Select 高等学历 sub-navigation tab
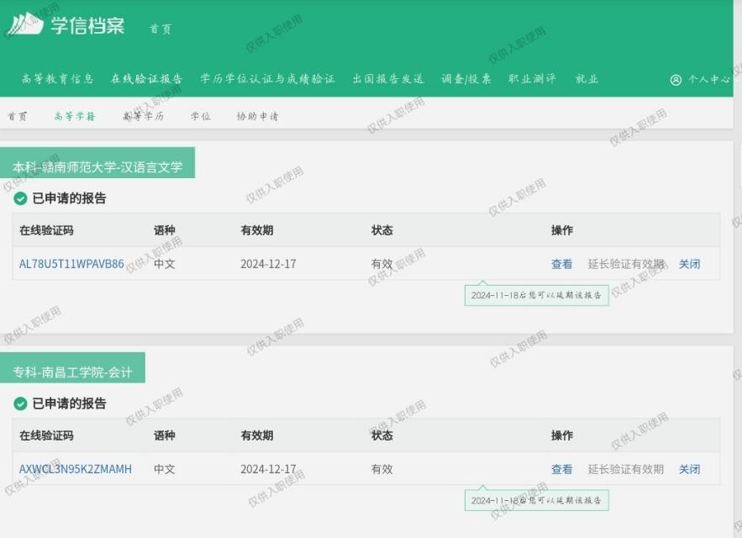 144,116
